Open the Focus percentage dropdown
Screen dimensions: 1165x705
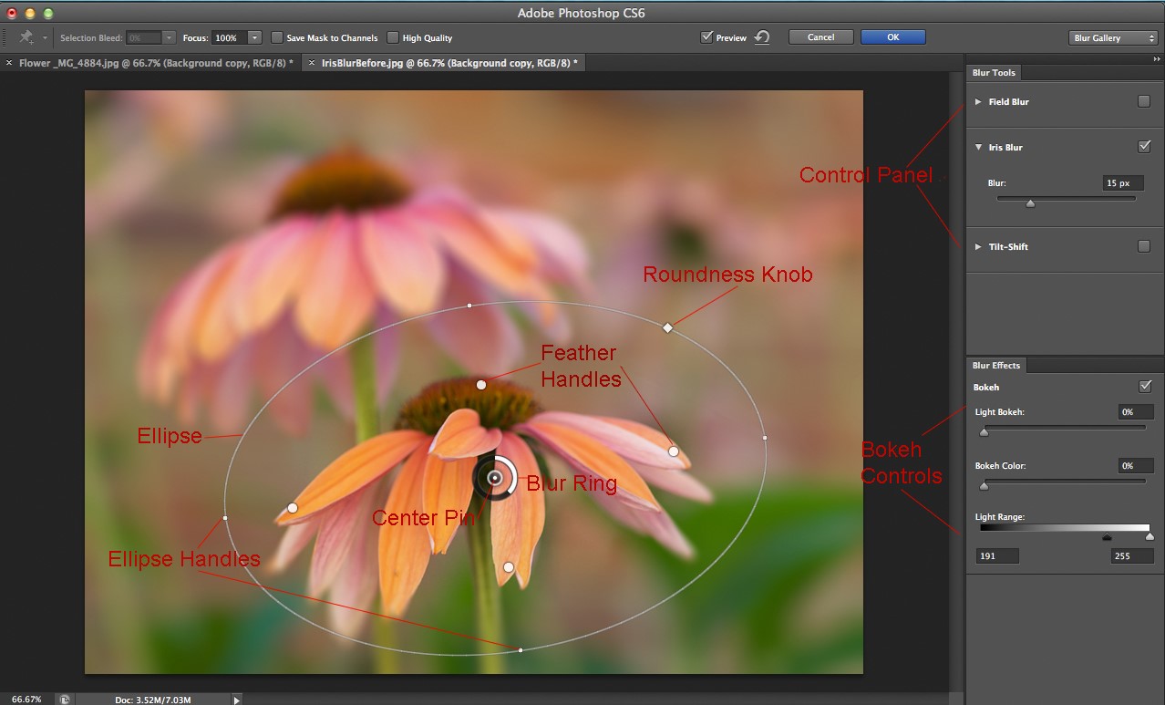(254, 37)
